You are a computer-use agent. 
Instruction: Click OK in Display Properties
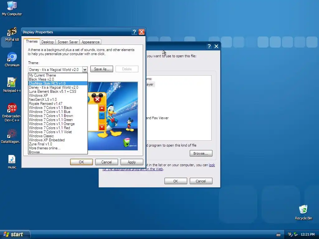coord(81,162)
